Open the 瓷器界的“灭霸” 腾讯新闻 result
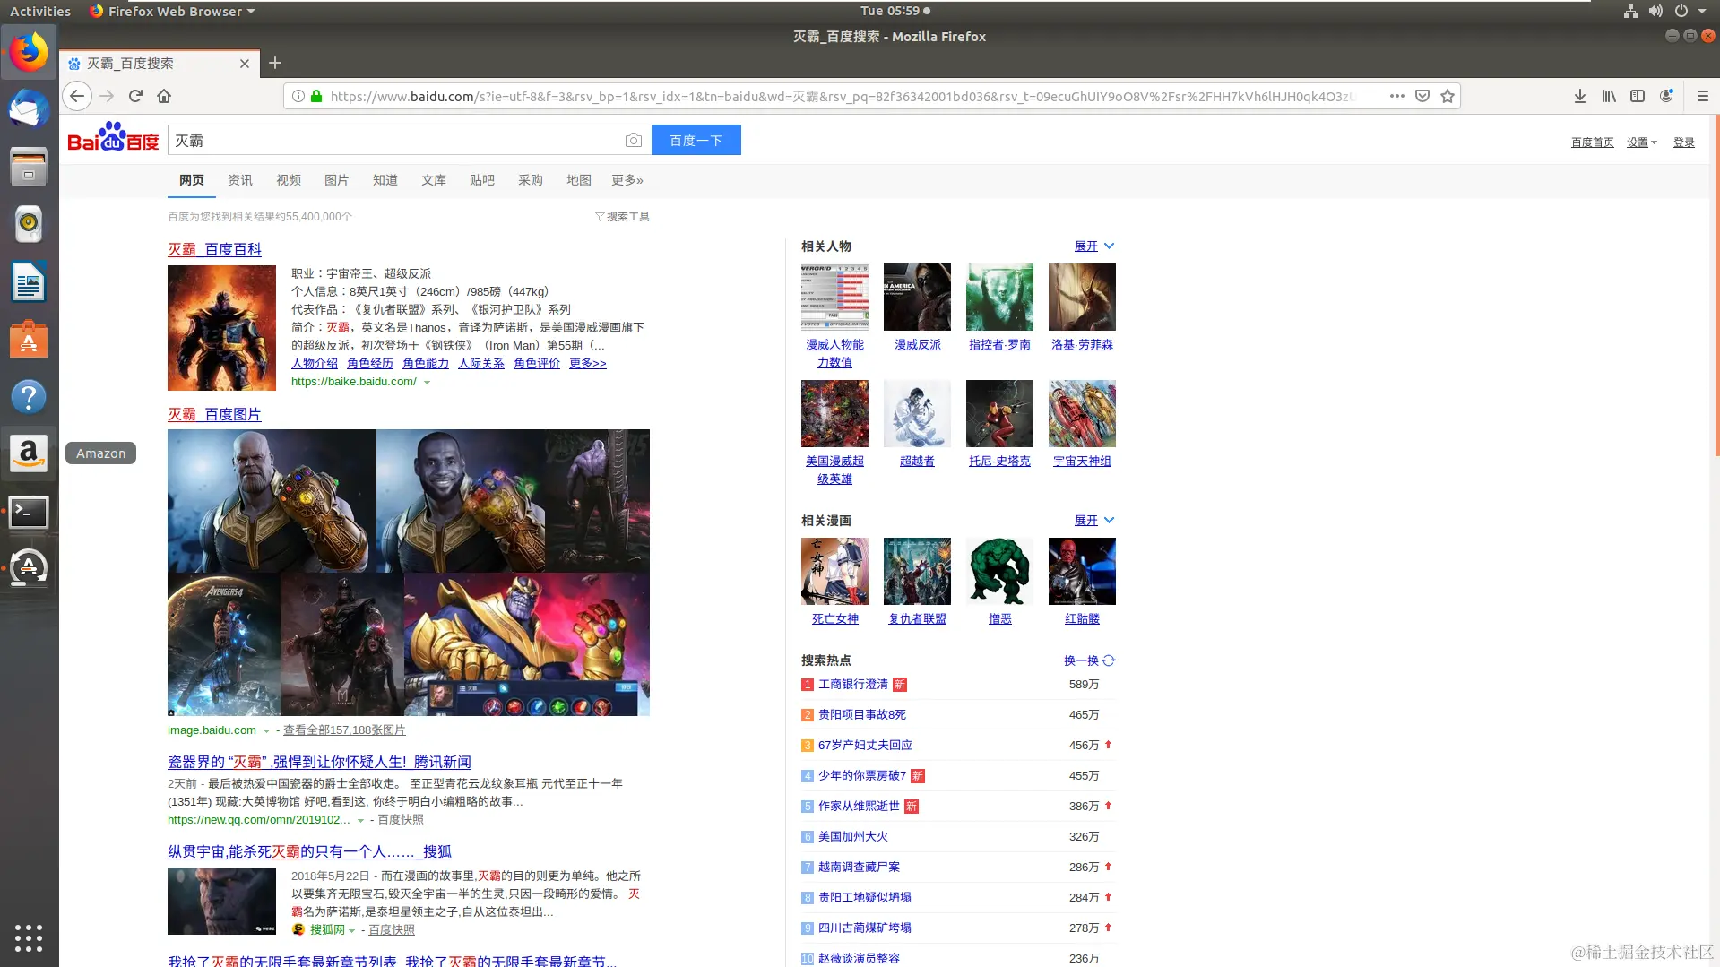Screen dimensions: 1720x967 [x=319, y=762]
